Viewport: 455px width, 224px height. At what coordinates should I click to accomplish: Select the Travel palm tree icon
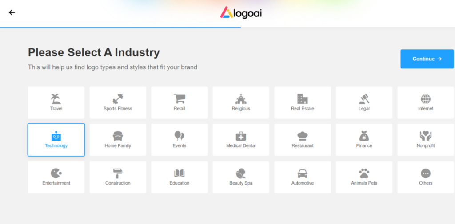[56, 99]
